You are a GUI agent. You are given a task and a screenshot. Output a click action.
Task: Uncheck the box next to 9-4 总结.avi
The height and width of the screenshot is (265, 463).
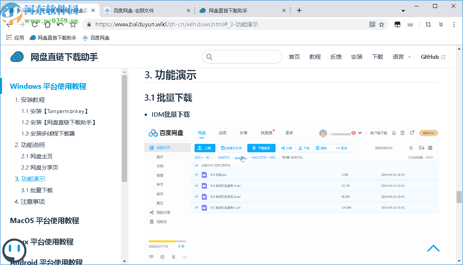tap(196, 174)
